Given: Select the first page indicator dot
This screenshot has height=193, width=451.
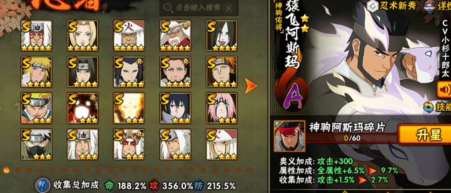Looking at the screenshot, I should [x=6, y=170].
